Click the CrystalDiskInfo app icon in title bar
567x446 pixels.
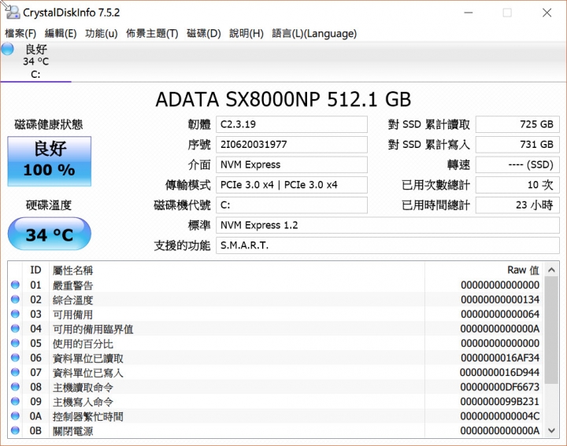click(12, 12)
